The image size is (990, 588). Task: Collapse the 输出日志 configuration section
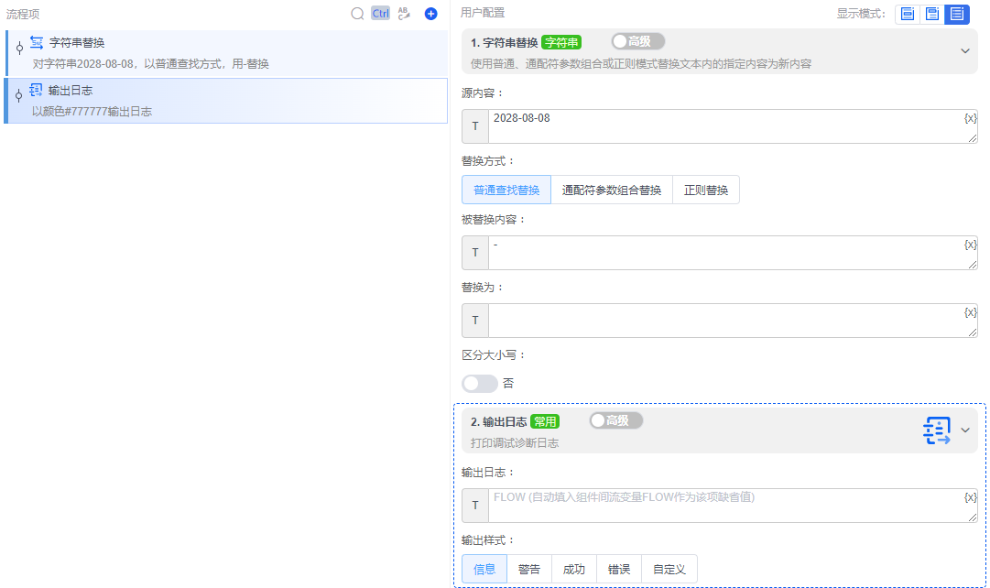click(964, 429)
